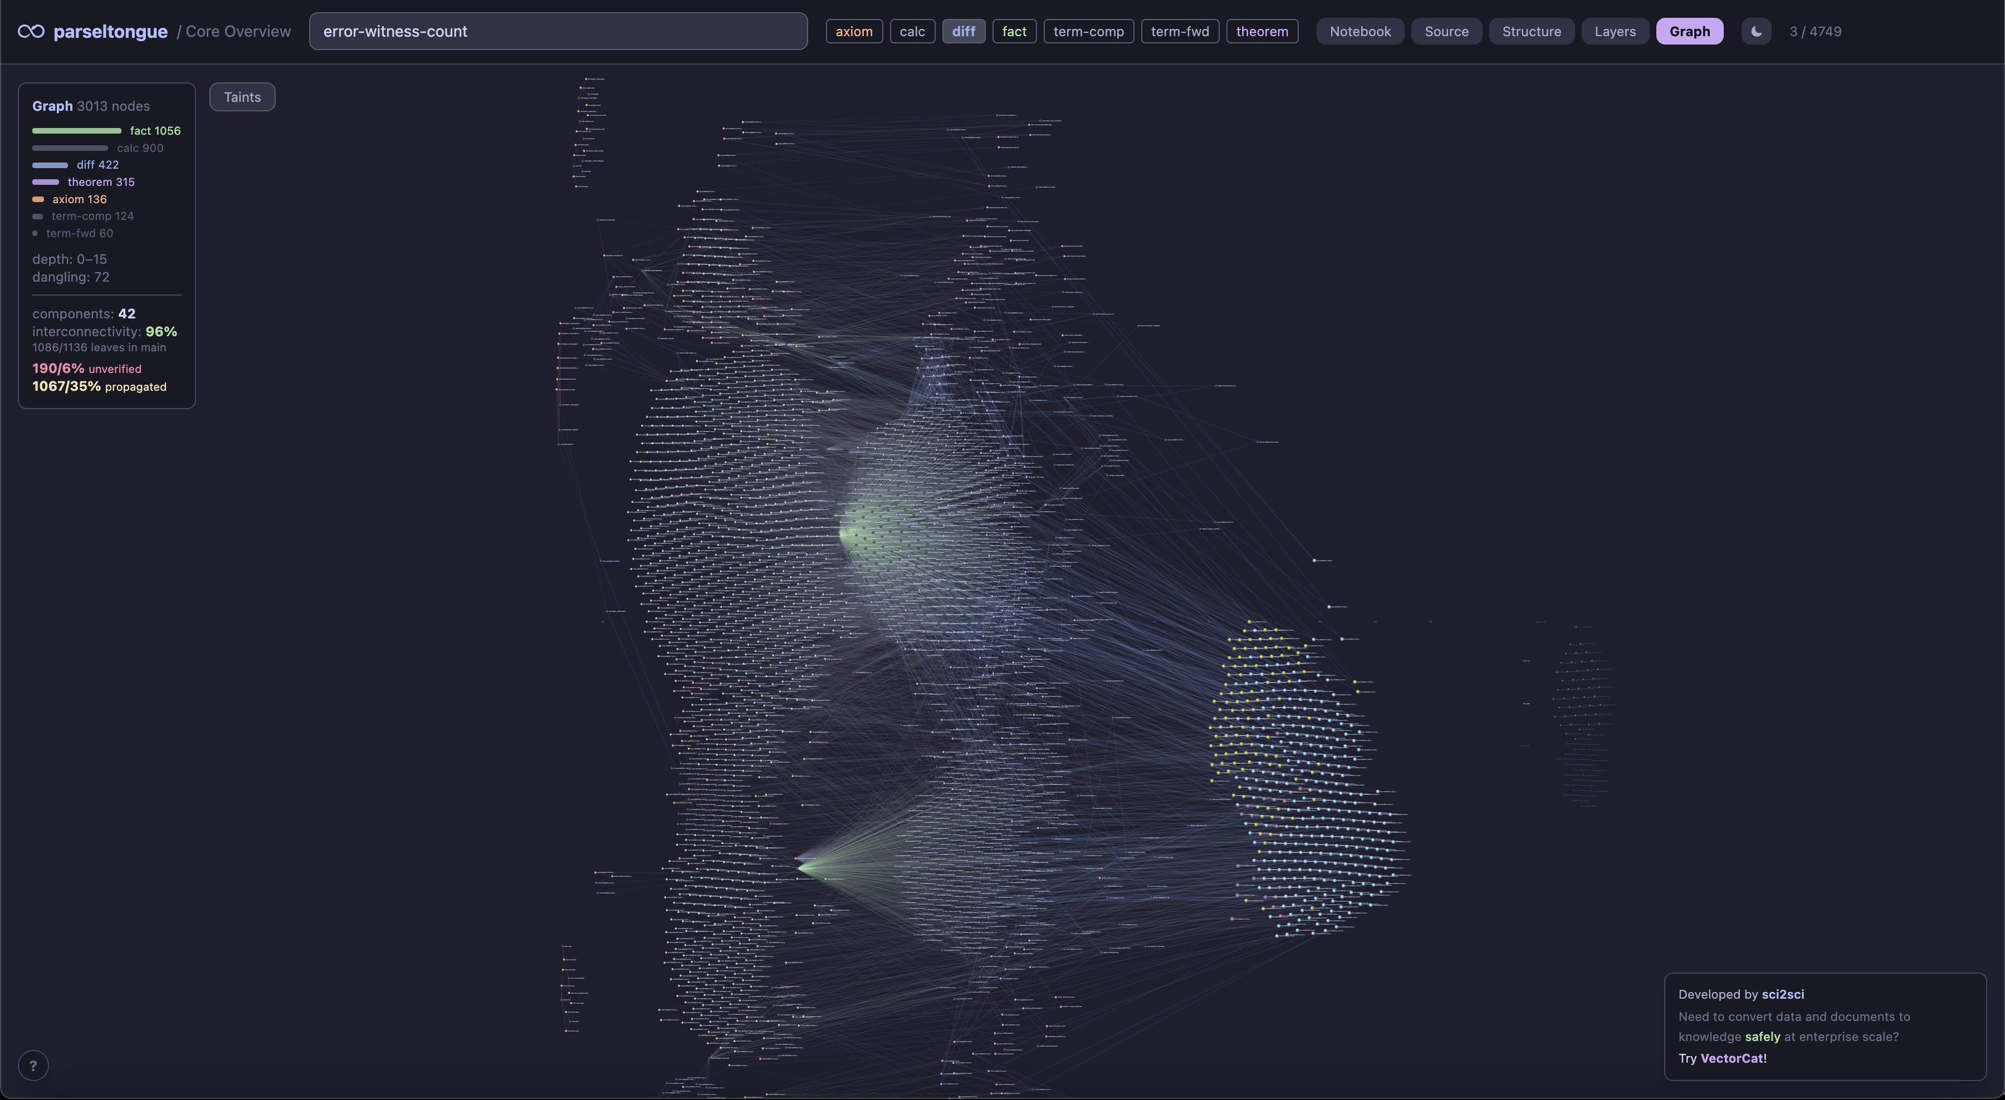The width and height of the screenshot is (2005, 1100).
Task: Enable the axiom filter chip
Action: point(854,31)
